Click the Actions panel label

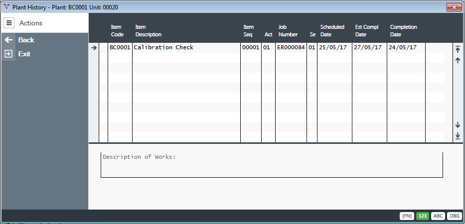click(31, 23)
